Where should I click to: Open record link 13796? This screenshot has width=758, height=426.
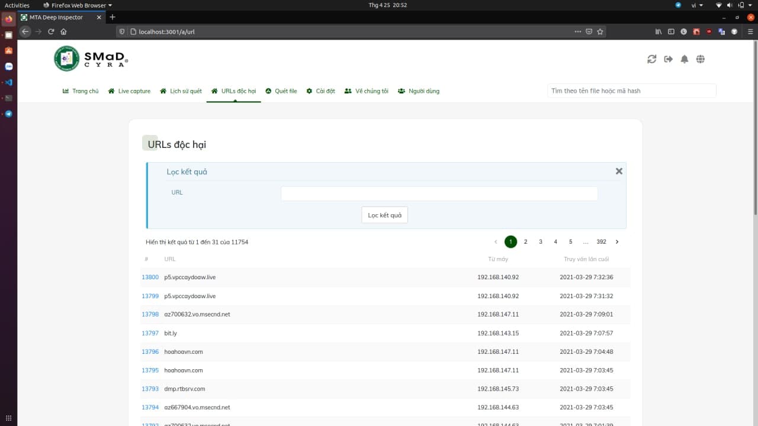tap(150, 351)
